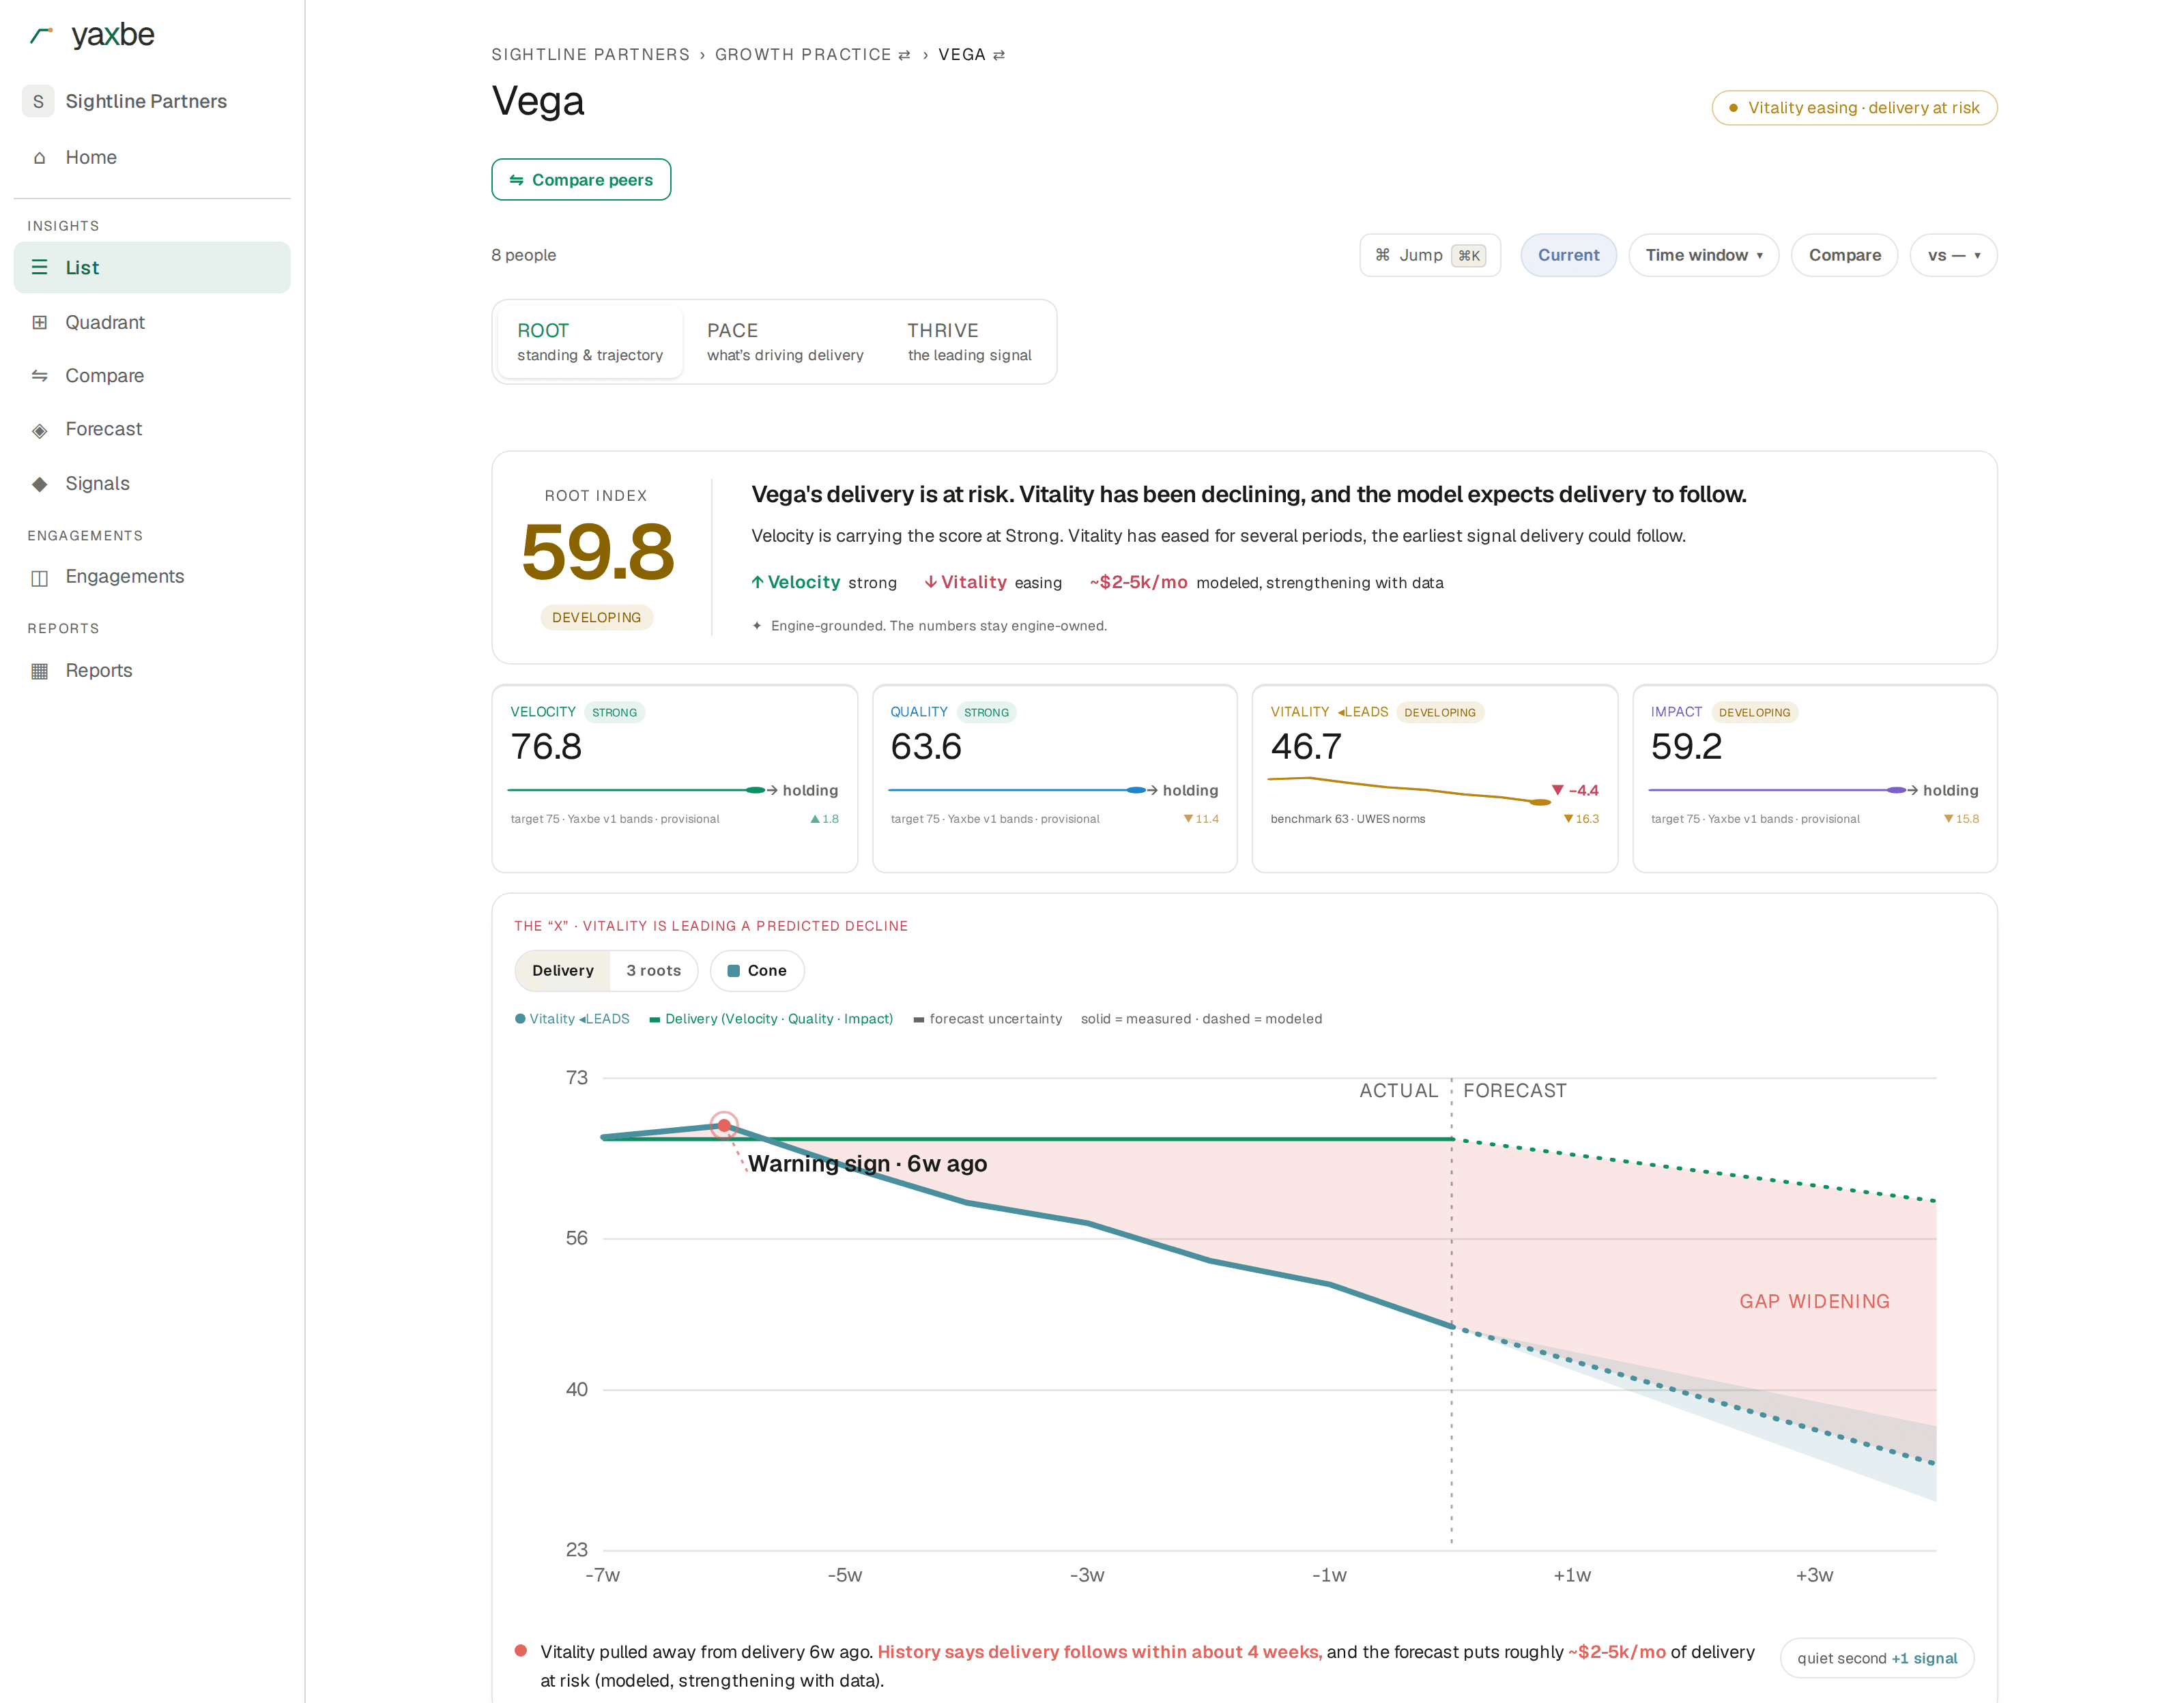
Task: Click the Growth Practice breadcrumb link
Action: click(x=803, y=55)
